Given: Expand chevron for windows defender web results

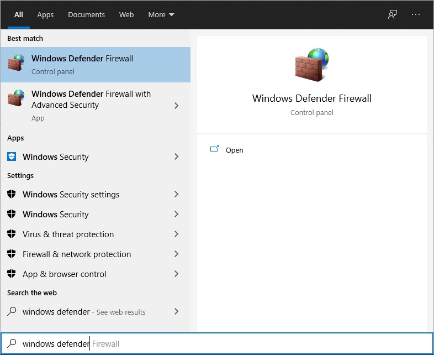Looking at the screenshot, I should 176,311.
